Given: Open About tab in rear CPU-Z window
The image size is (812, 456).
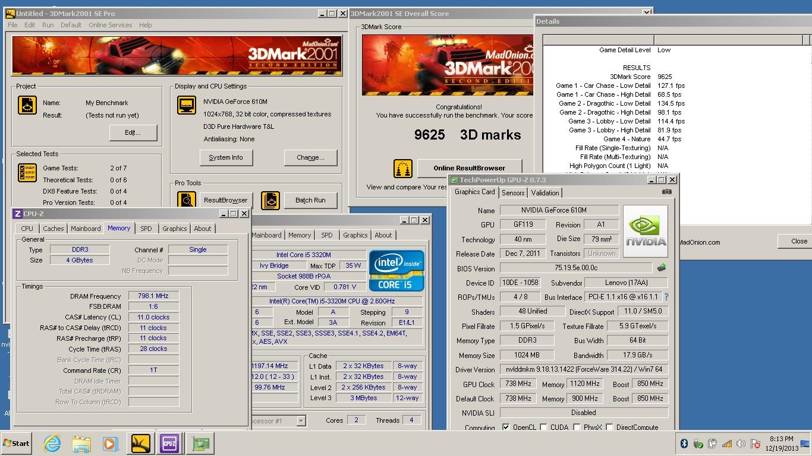Looking at the screenshot, I should pos(383,235).
